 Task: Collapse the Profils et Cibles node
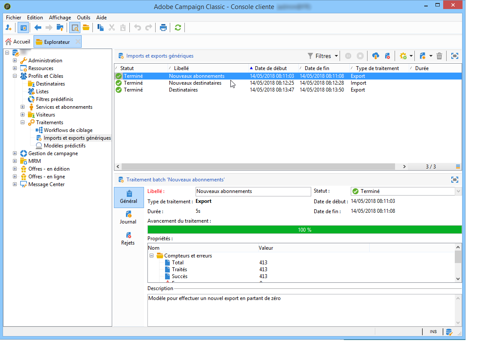point(15,76)
